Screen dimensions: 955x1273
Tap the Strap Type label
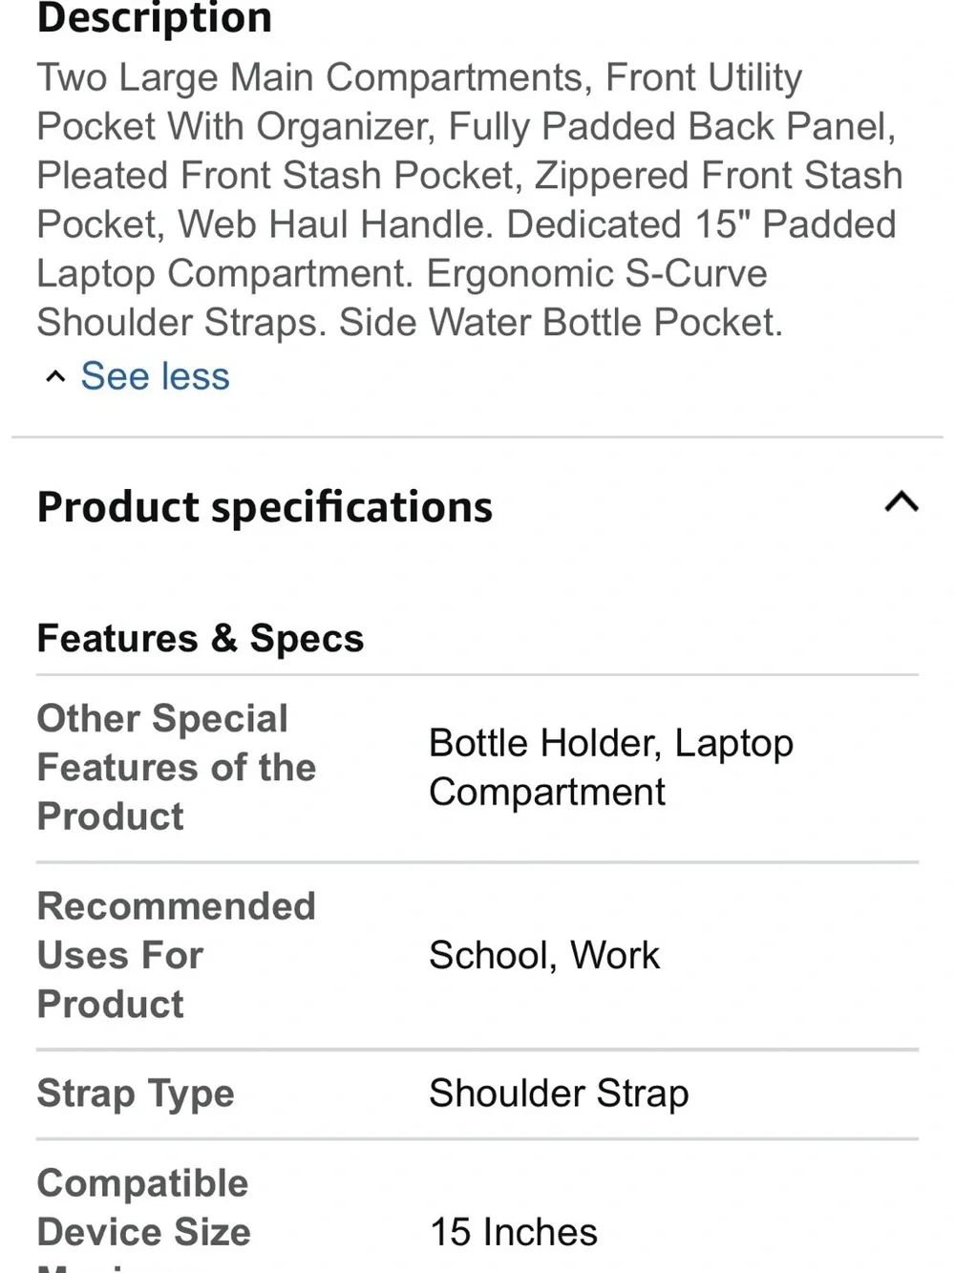[x=136, y=1093]
